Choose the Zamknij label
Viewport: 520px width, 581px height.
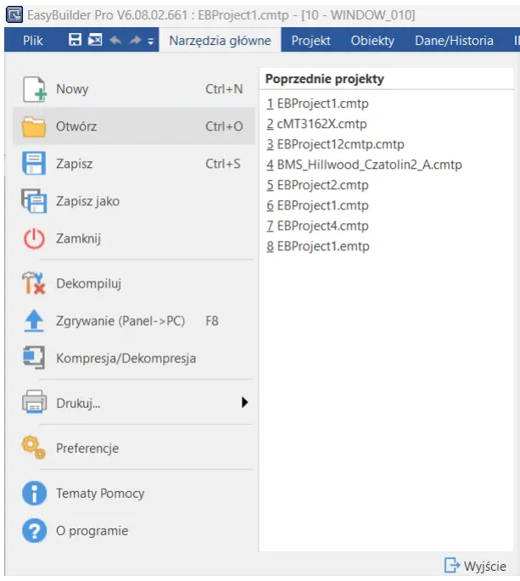point(78,238)
